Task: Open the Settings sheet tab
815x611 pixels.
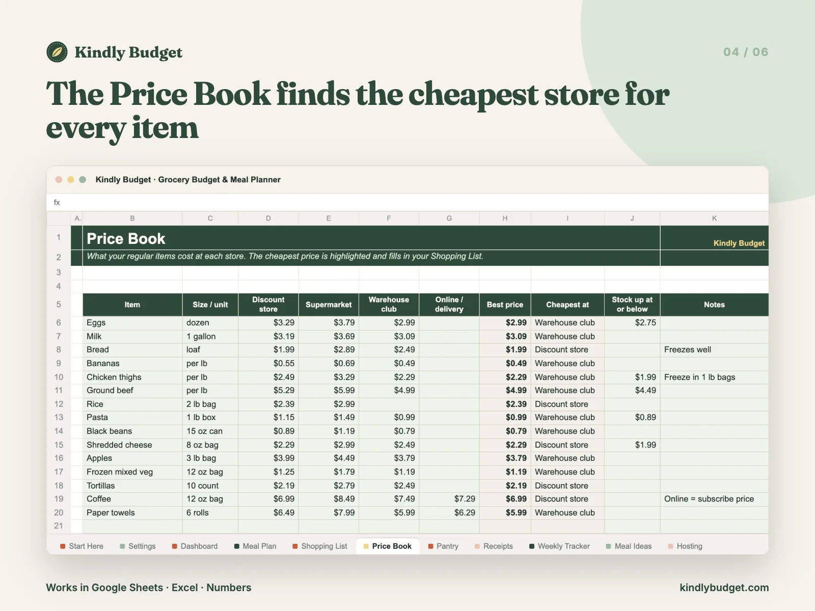Action: click(x=138, y=546)
